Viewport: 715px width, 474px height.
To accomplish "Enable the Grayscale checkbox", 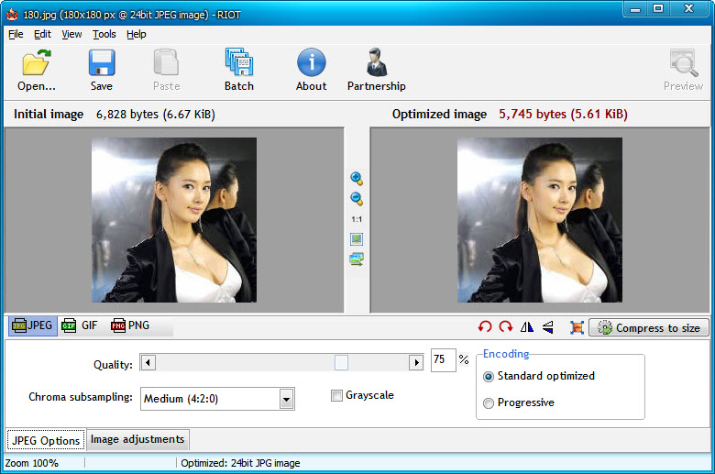I will coord(337,396).
